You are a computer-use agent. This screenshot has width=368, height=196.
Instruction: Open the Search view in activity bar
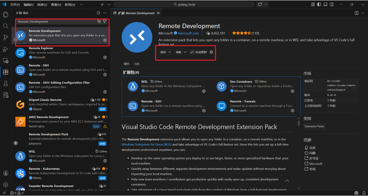[6, 26]
